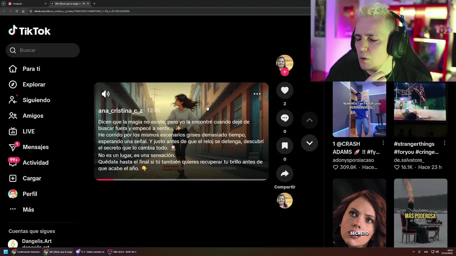
Task: Open options for CRASH ADAMS video
Action: (383, 143)
